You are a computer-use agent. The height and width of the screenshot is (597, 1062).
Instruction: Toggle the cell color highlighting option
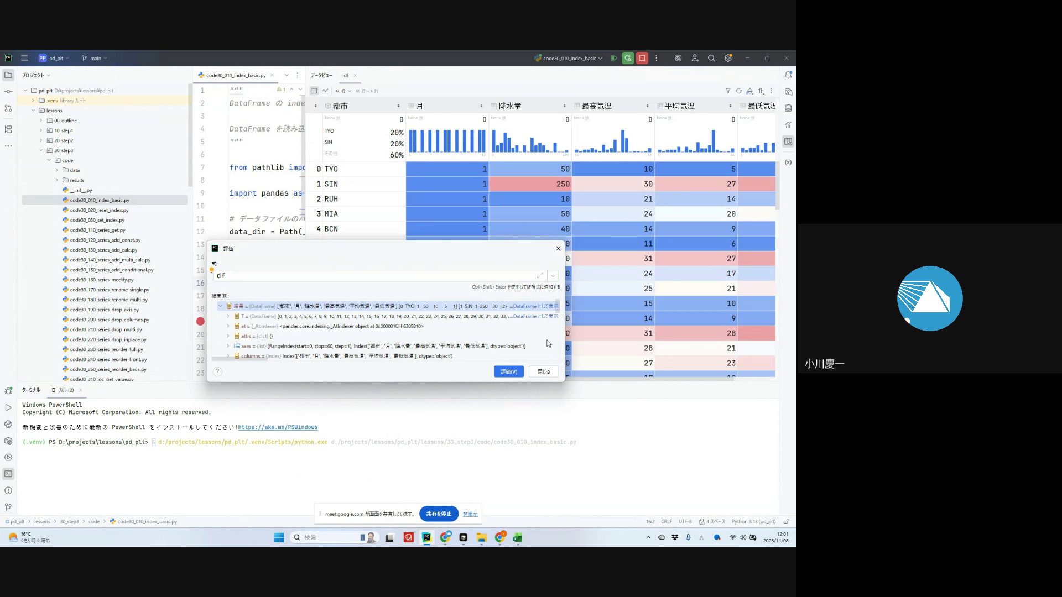[x=749, y=91]
